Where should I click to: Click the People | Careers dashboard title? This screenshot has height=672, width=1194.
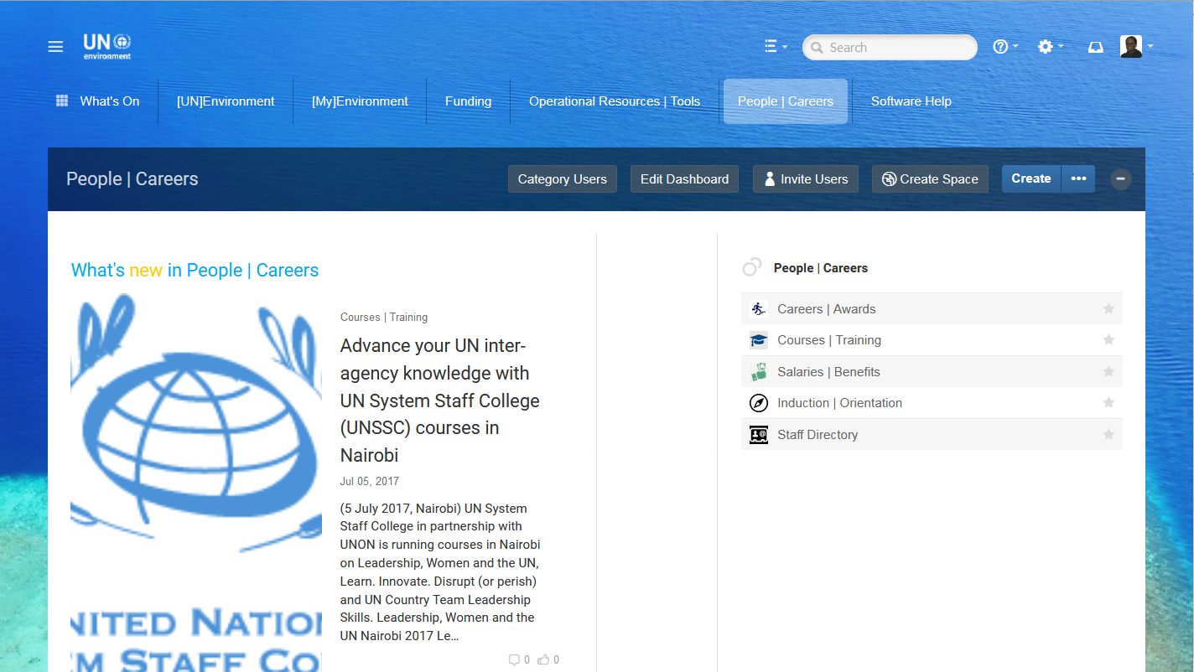[132, 178]
